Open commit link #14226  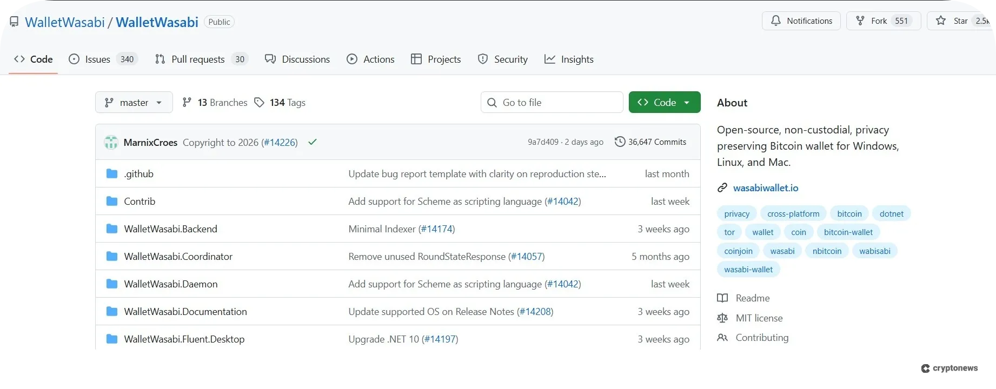[x=280, y=142]
